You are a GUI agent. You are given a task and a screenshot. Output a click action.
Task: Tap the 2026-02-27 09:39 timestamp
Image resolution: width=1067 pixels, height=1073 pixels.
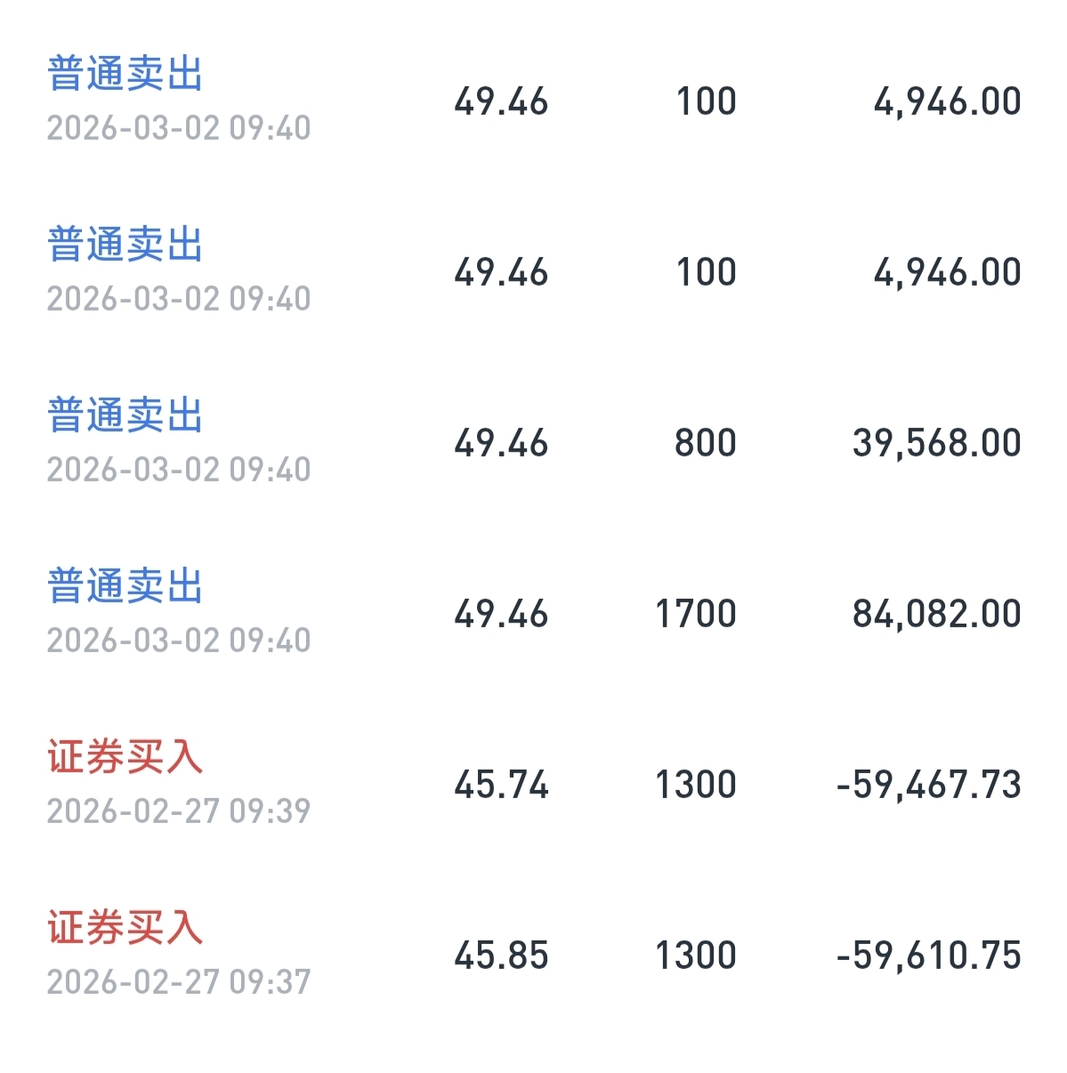coord(179,811)
